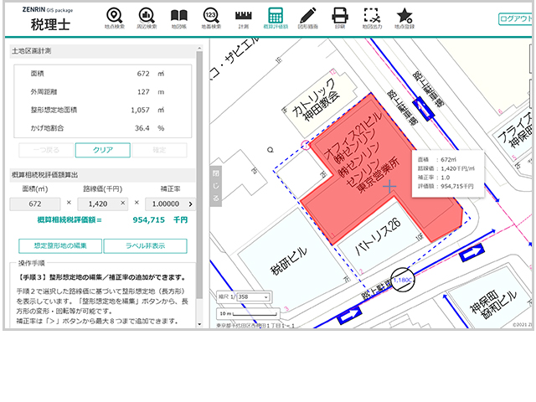Click the 整形想定地面積 value 1,057
Image resolution: width=536 pixels, height=402 pixels.
[140, 110]
